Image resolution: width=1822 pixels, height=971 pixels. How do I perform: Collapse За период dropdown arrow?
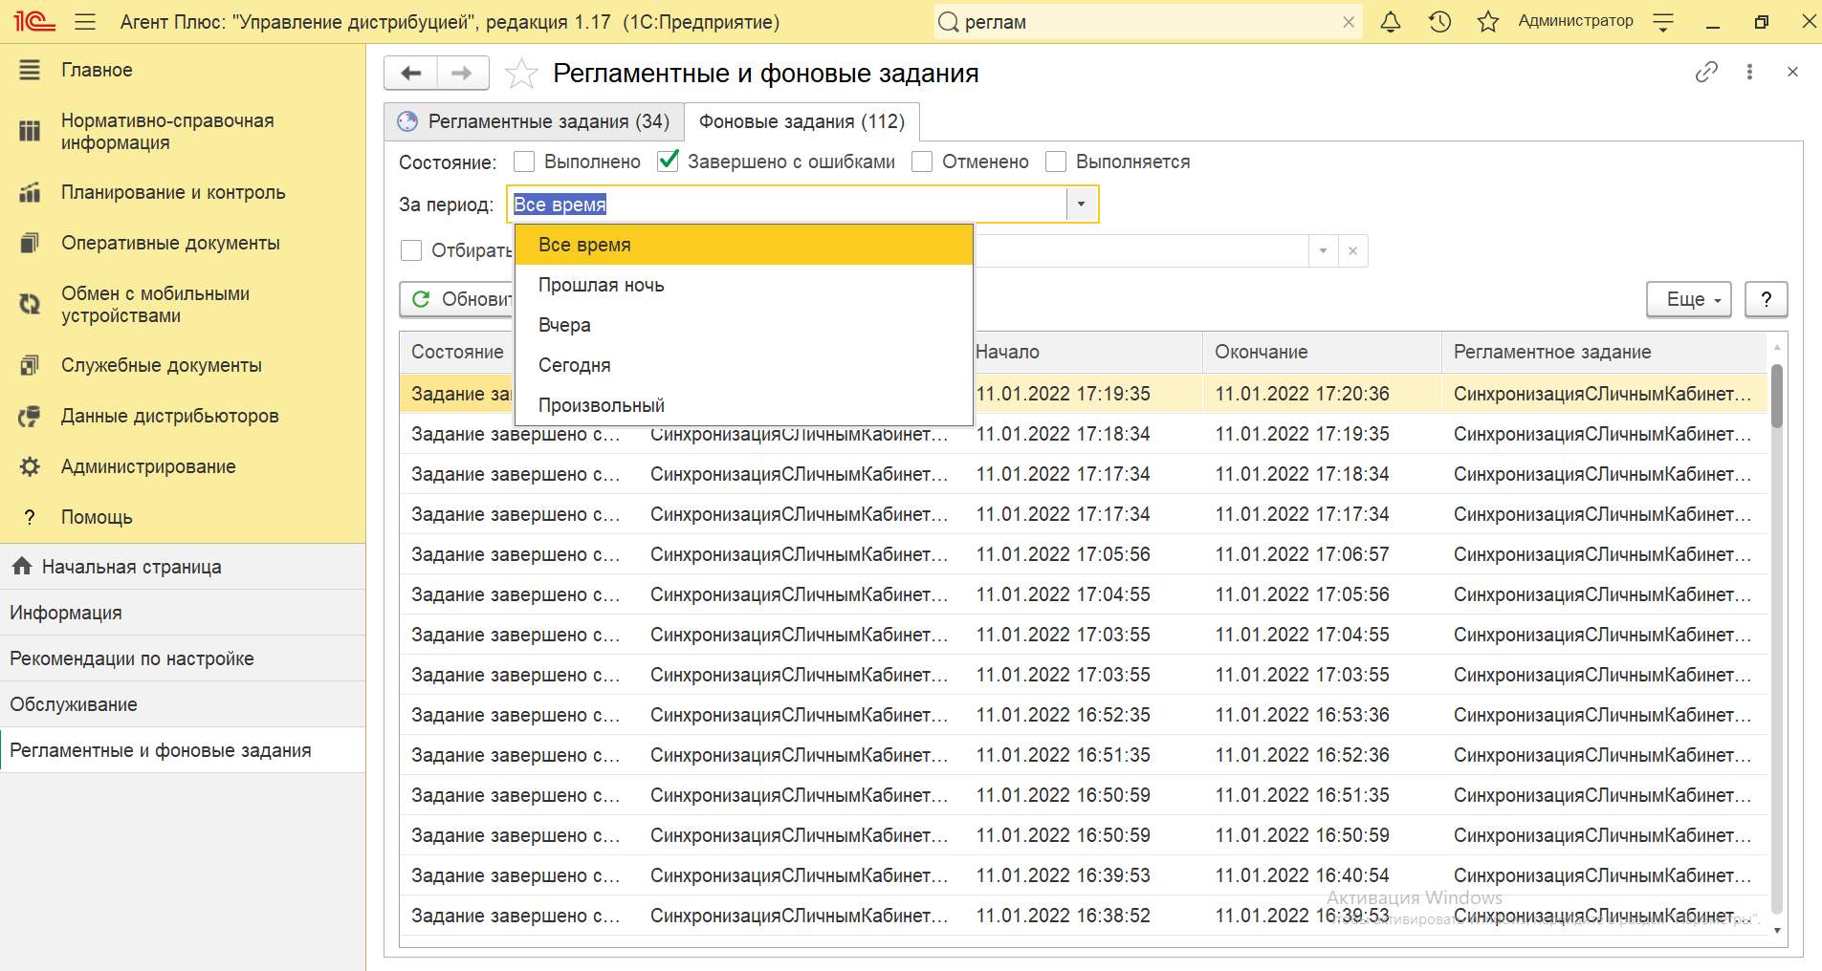point(1082,204)
